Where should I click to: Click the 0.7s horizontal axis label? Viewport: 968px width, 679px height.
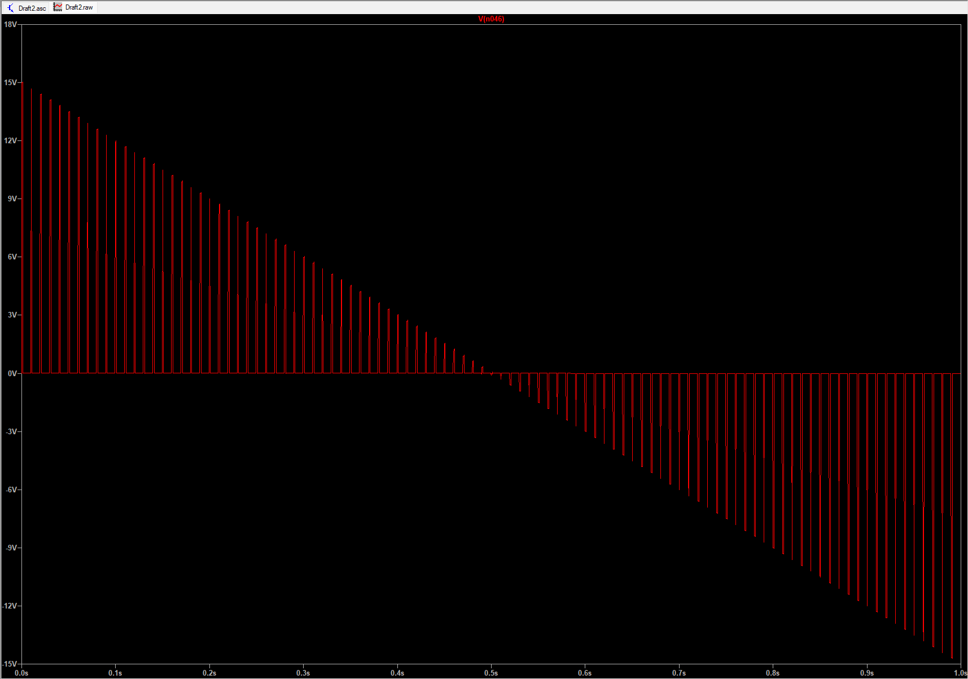(x=679, y=673)
